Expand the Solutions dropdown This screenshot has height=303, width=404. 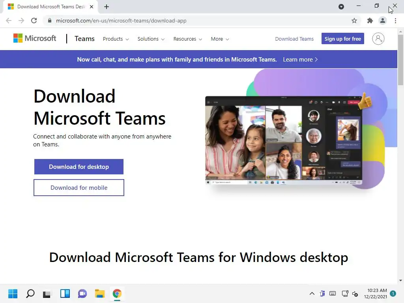(x=151, y=39)
